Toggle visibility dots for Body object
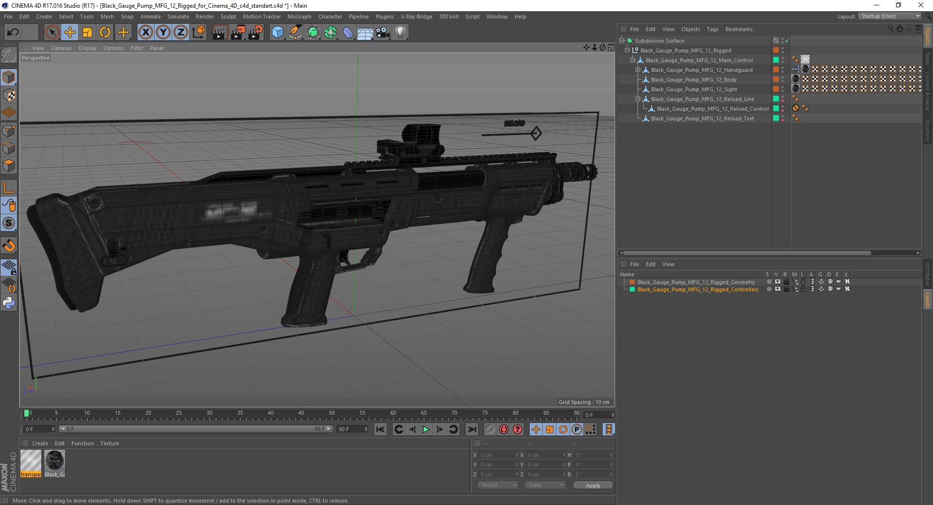This screenshot has height=505, width=933. coord(782,80)
